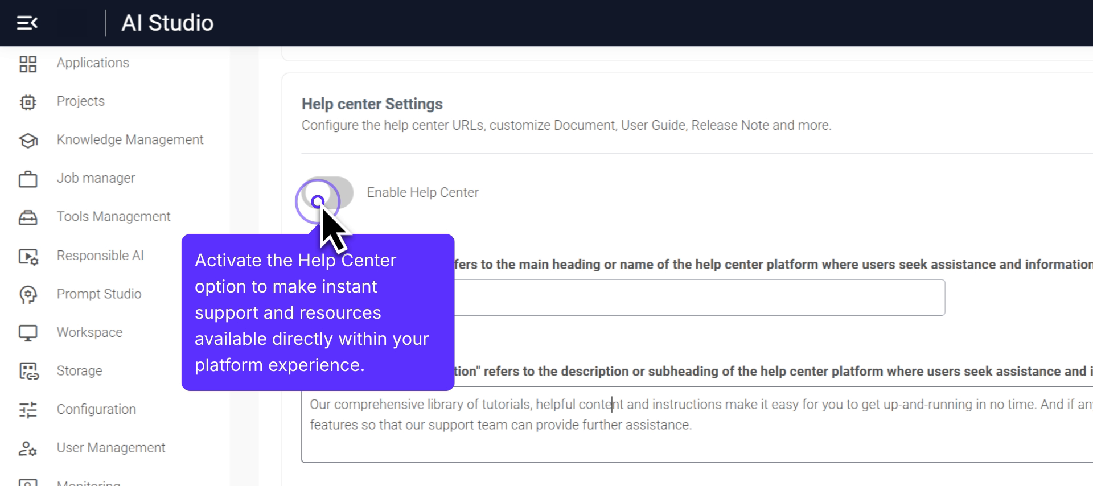This screenshot has width=1093, height=486.
Task: Click the Configuration sliders icon
Action: [x=28, y=410]
